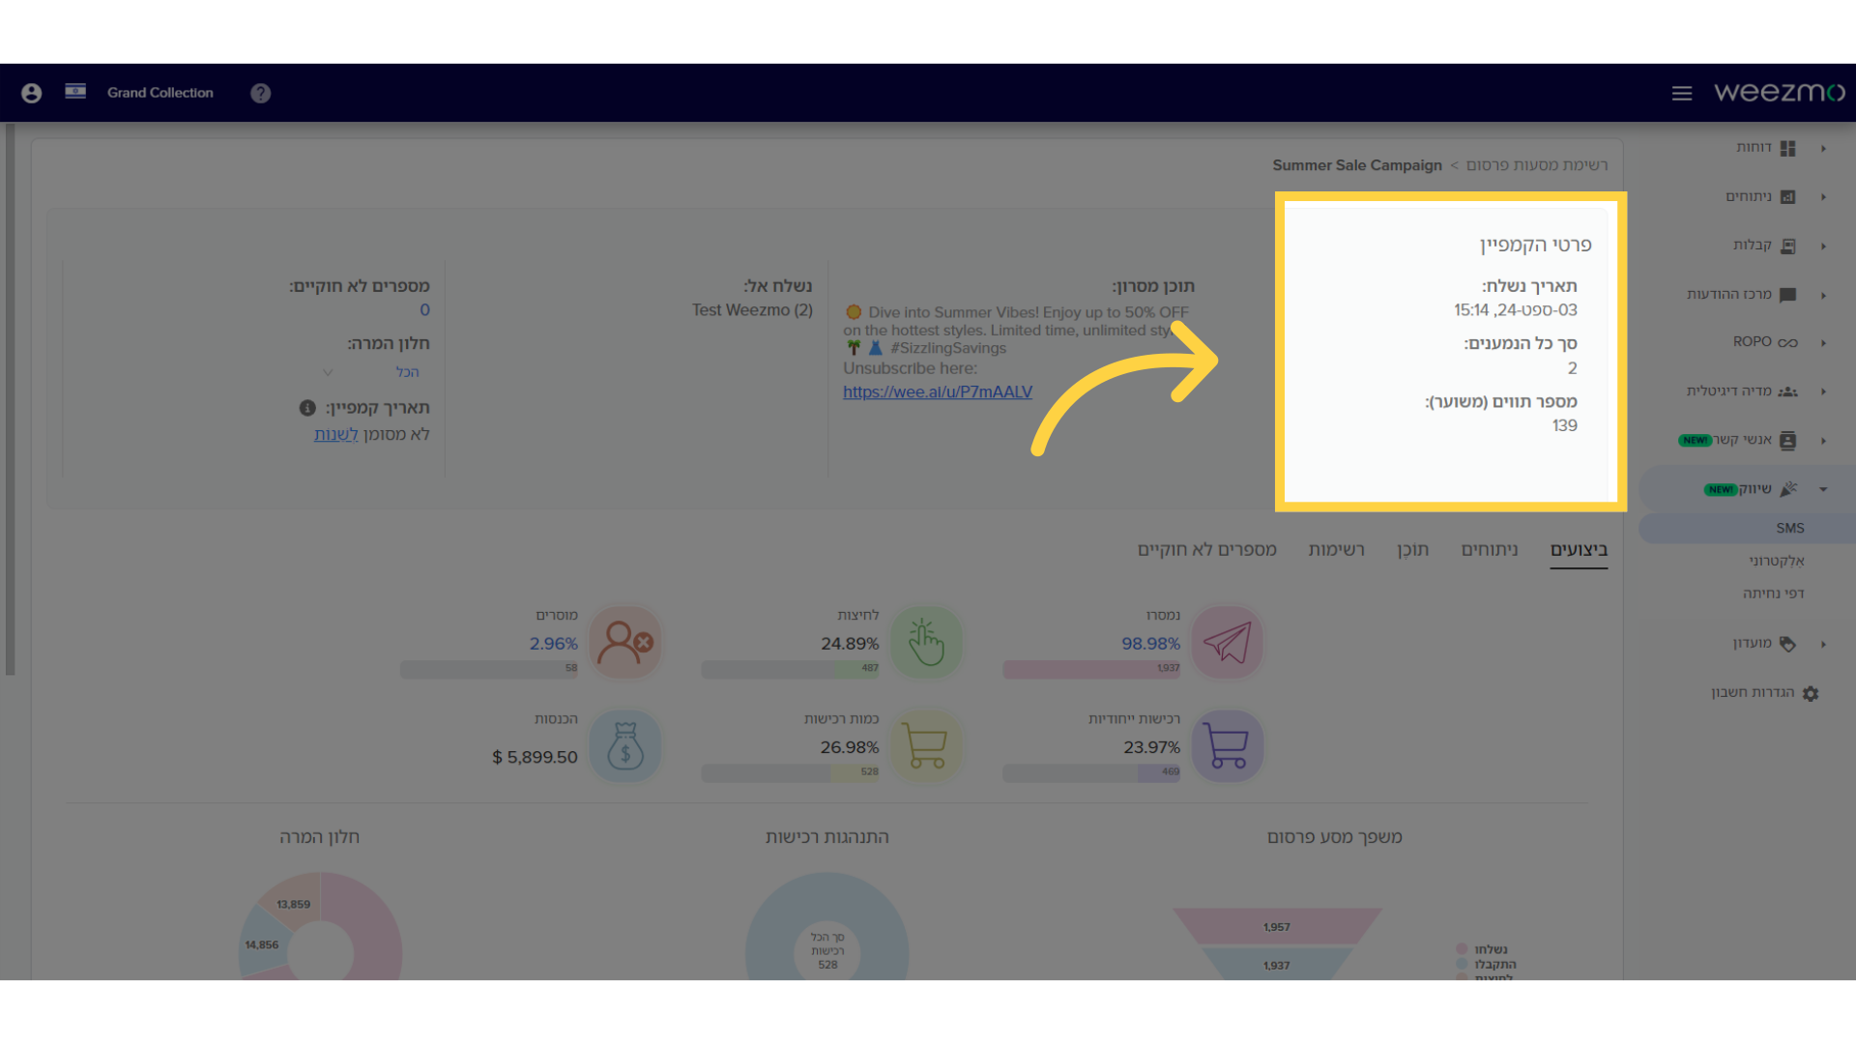Expand the מרכז ההודעות sidebar arrow
Viewport: 1856px width, 1044px height.
pos(1824,296)
